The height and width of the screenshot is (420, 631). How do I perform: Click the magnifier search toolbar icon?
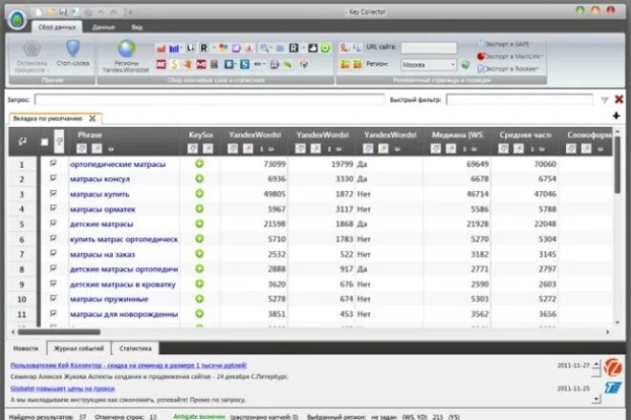click(x=264, y=49)
